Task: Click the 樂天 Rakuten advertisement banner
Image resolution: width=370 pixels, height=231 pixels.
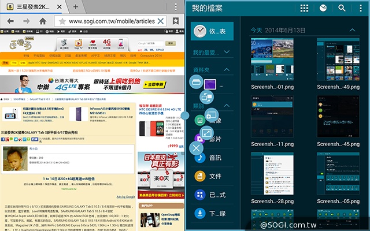Action: (x=161, y=175)
